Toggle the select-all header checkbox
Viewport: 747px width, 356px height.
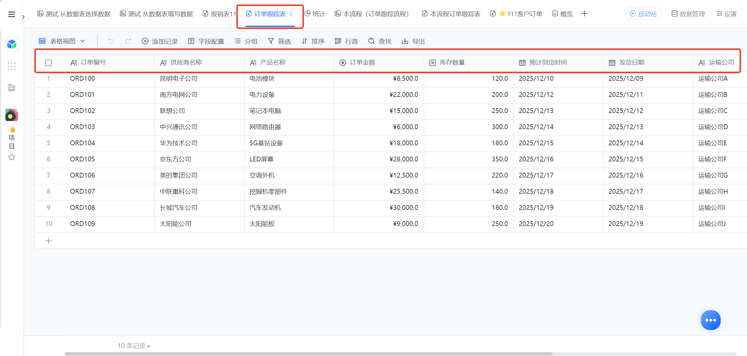click(x=48, y=63)
